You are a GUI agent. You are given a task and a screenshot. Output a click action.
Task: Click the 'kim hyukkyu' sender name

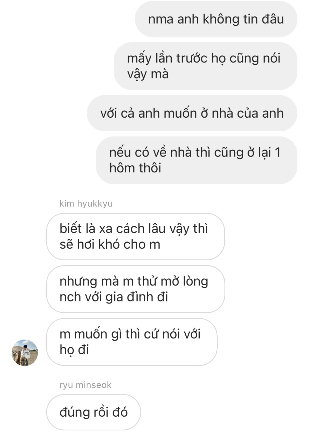point(86,203)
